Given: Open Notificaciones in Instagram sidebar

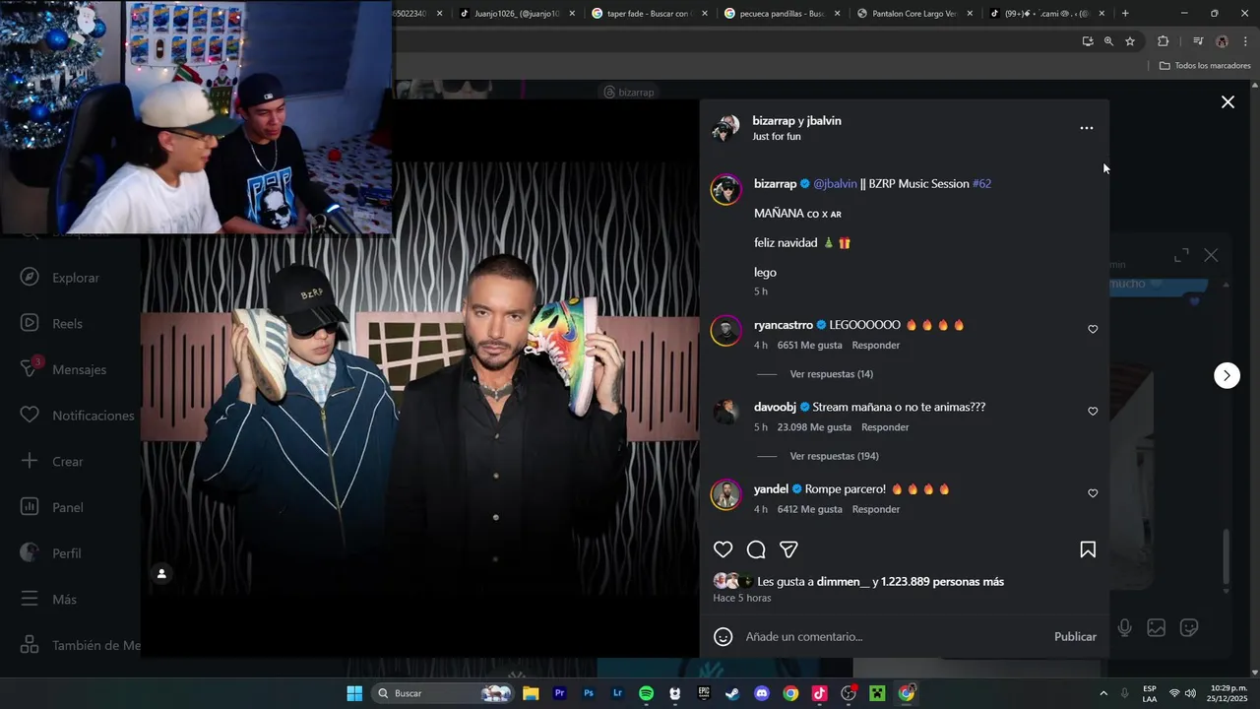Looking at the screenshot, I should pyautogui.click(x=77, y=416).
